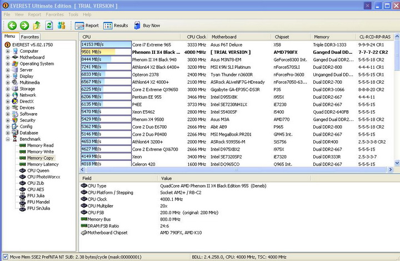Click the CPU Multiplier field row
This screenshot has height=261, width=400.
click(240, 206)
